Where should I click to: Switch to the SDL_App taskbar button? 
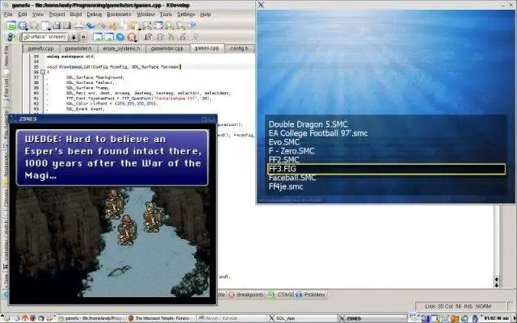301,318
